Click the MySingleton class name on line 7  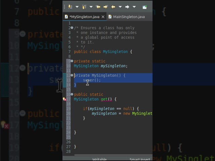pos(115,52)
